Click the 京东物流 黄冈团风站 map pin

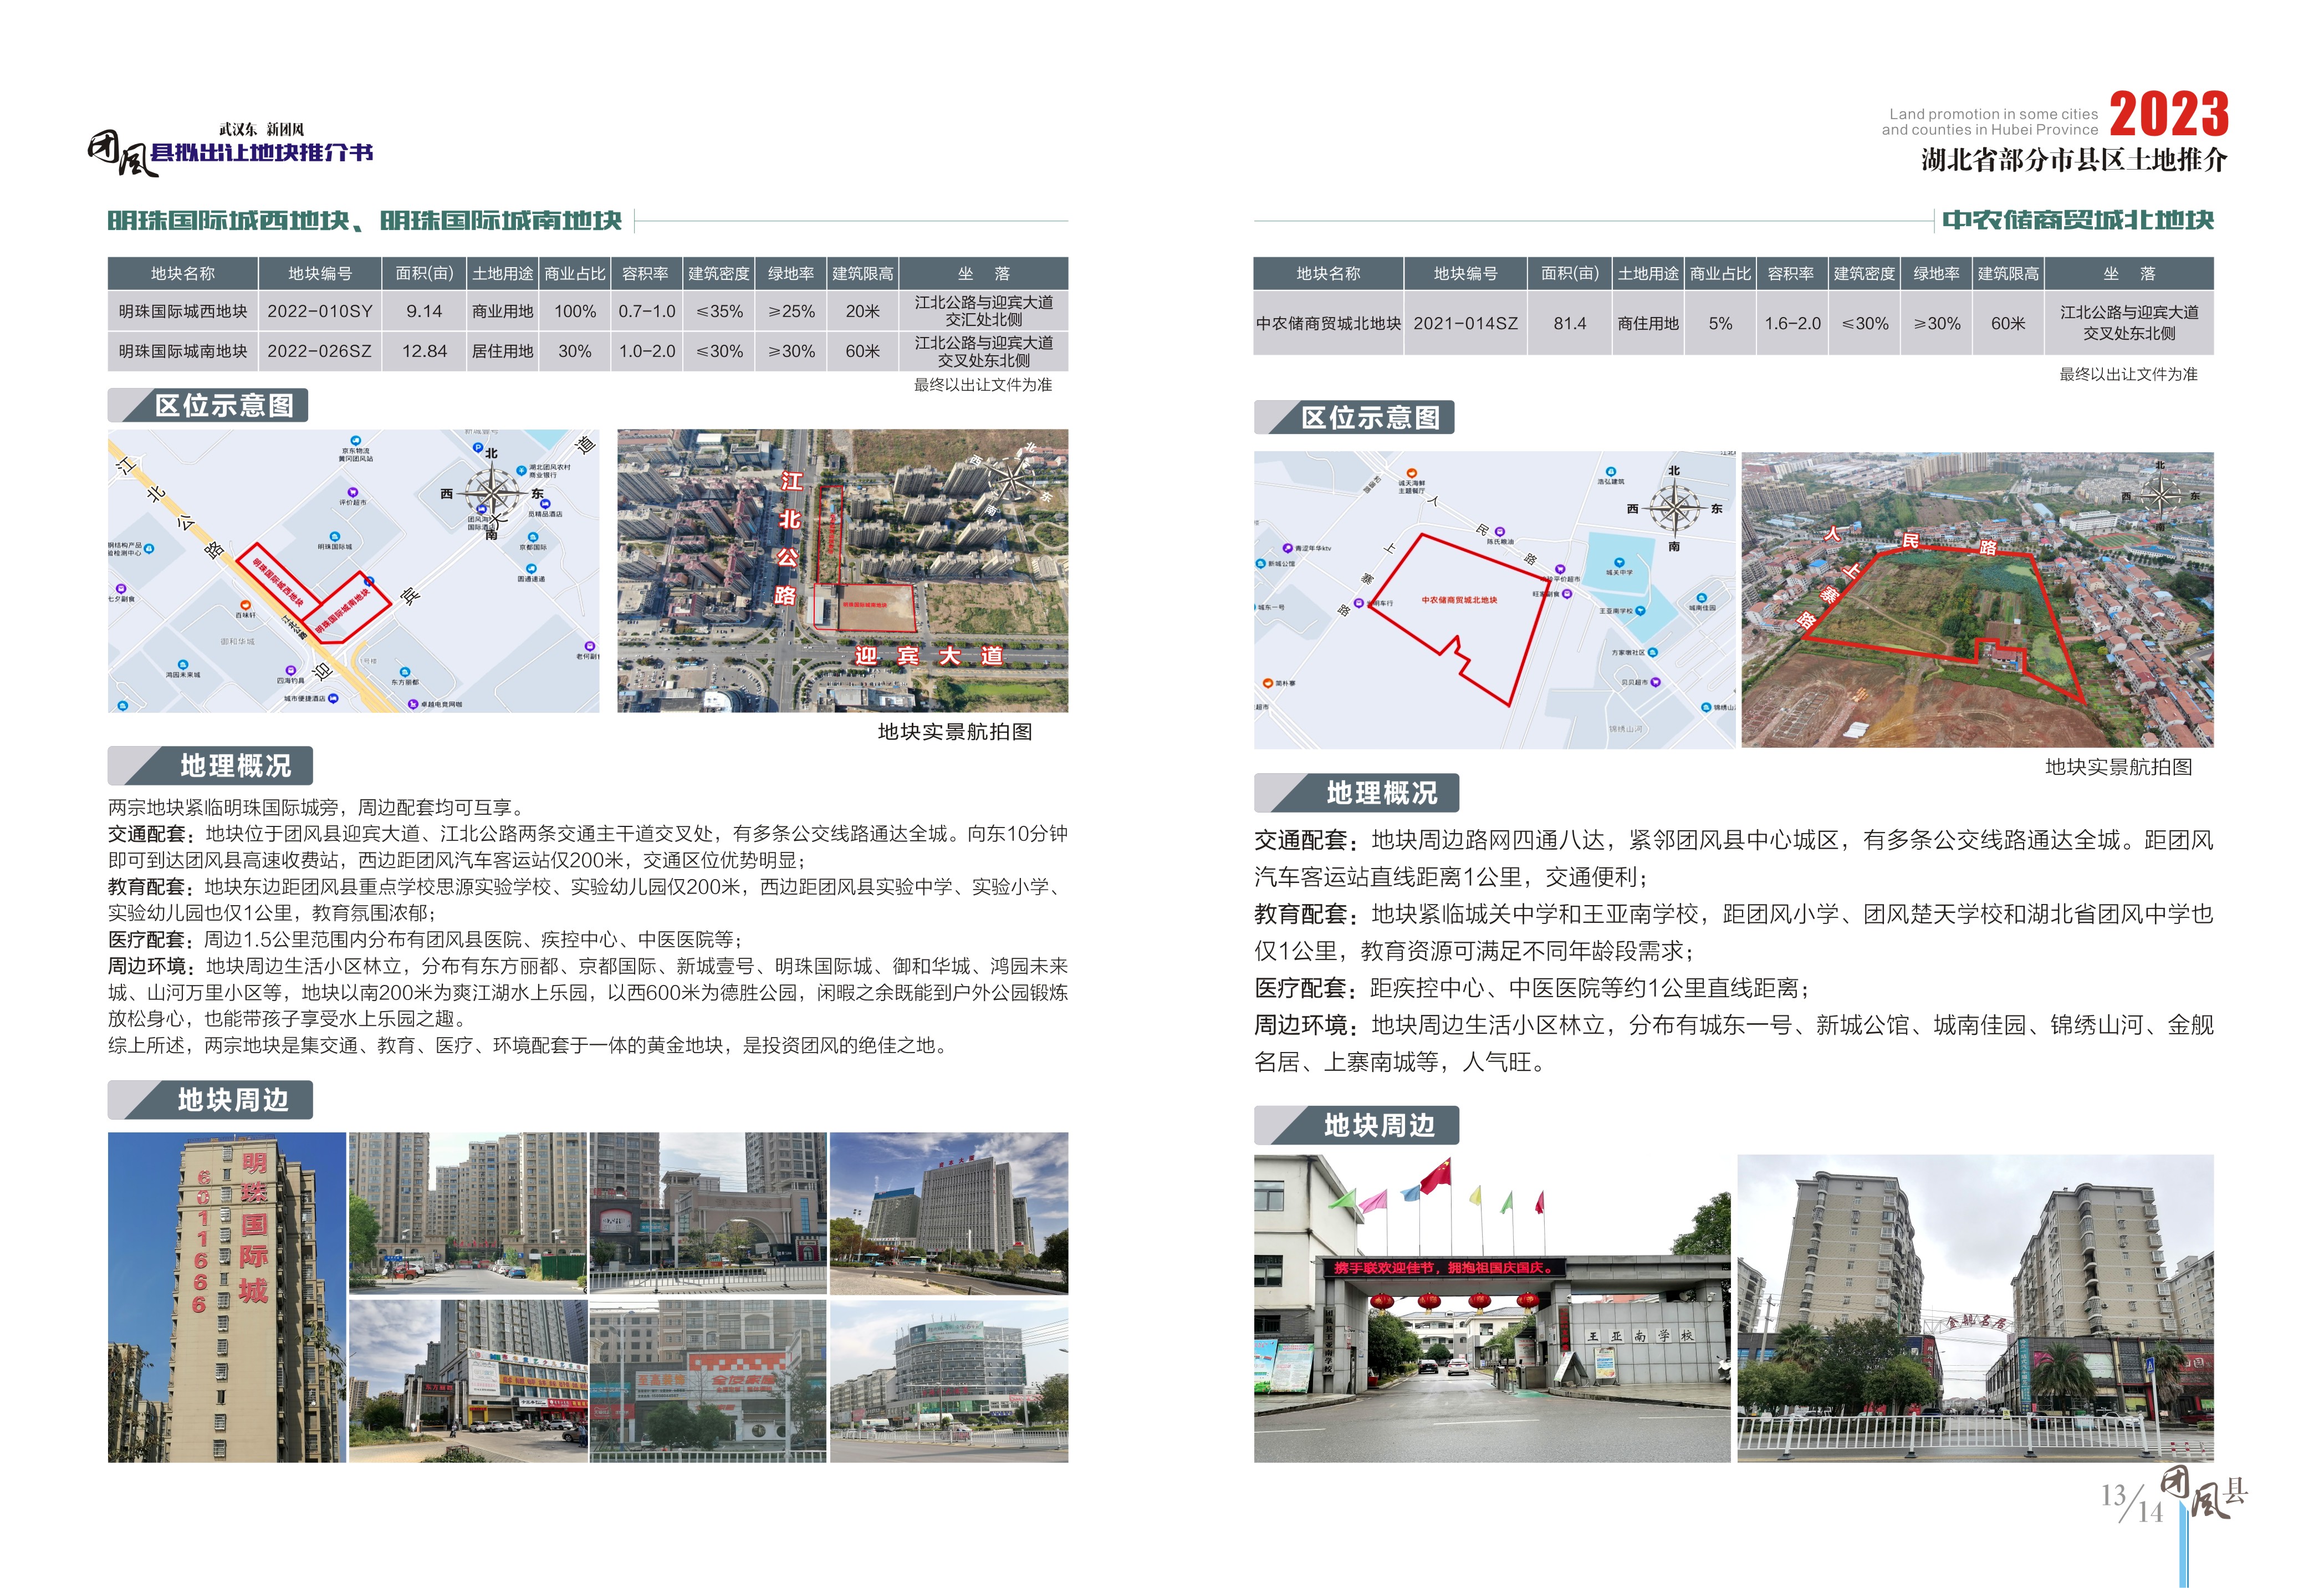pos(356,440)
